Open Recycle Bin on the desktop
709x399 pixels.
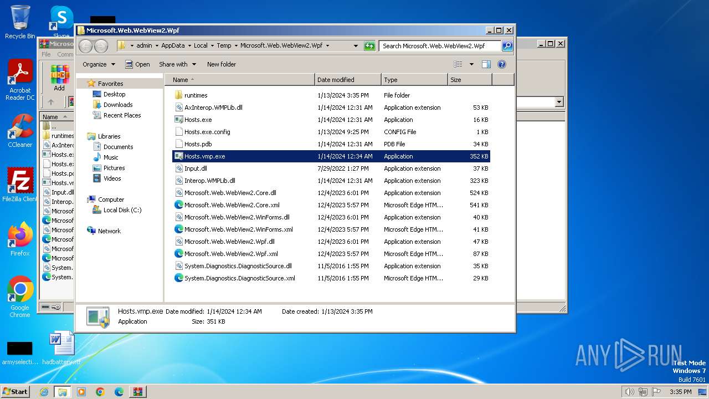tap(20, 22)
